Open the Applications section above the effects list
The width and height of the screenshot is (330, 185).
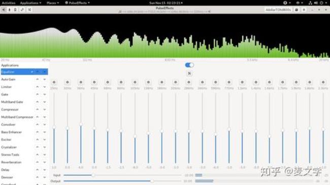(10, 65)
